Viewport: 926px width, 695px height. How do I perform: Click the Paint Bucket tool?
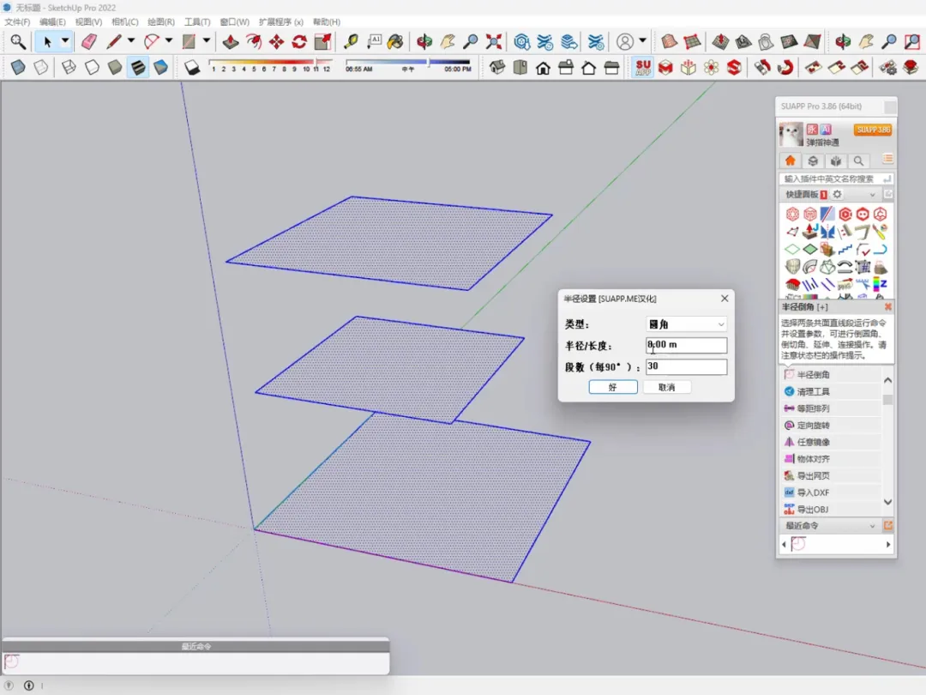pyautogui.click(x=395, y=41)
